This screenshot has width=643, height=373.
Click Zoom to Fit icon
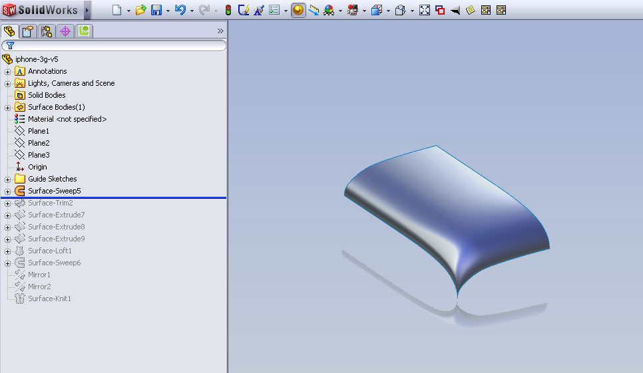click(x=425, y=10)
